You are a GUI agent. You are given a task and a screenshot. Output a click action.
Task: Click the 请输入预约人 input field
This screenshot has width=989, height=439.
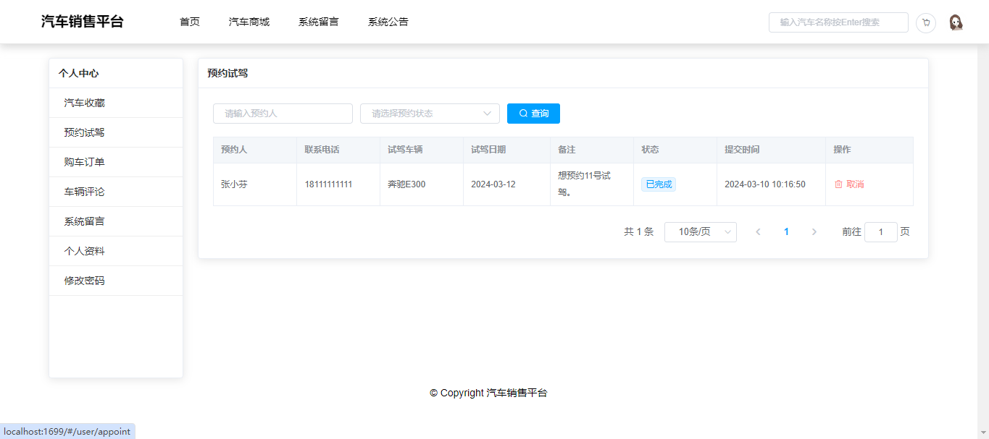click(x=283, y=114)
